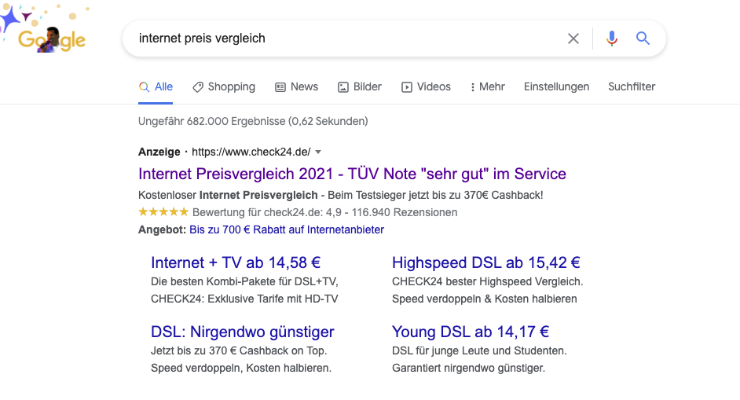Image resolution: width=740 pixels, height=400 pixels.
Task: Open the Videos tab
Action: (x=426, y=87)
